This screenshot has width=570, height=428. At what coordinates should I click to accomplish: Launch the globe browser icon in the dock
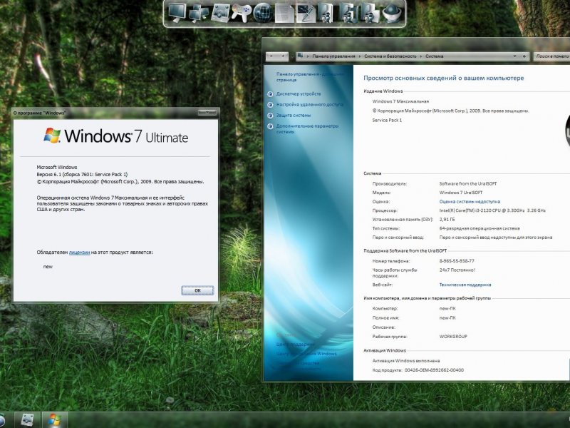(263, 13)
